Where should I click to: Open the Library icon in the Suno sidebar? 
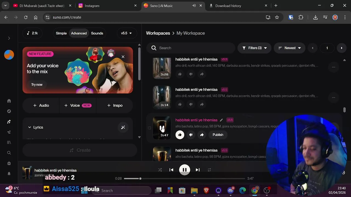[9, 142]
